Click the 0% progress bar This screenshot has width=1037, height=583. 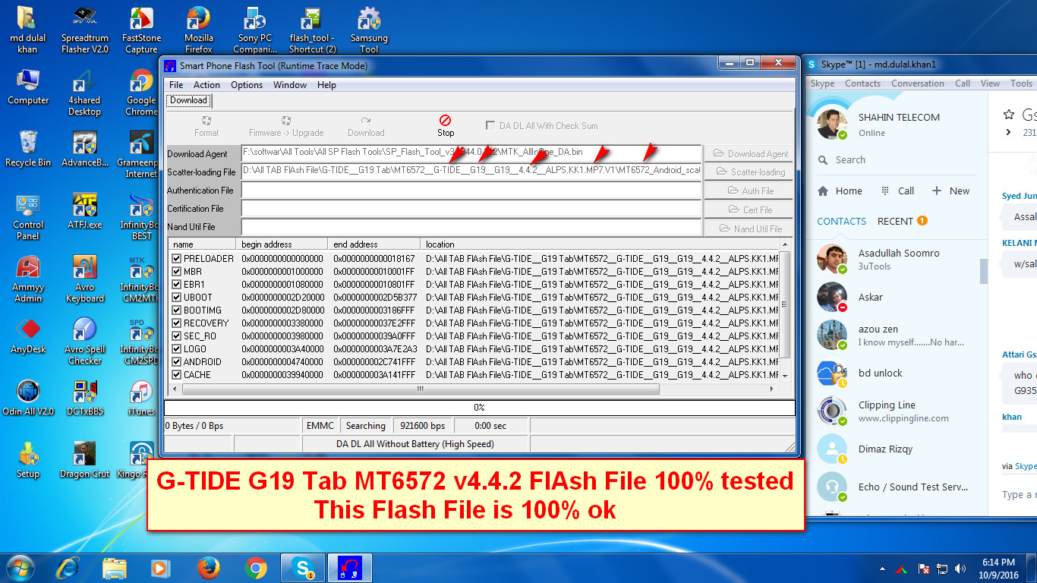coord(480,408)
